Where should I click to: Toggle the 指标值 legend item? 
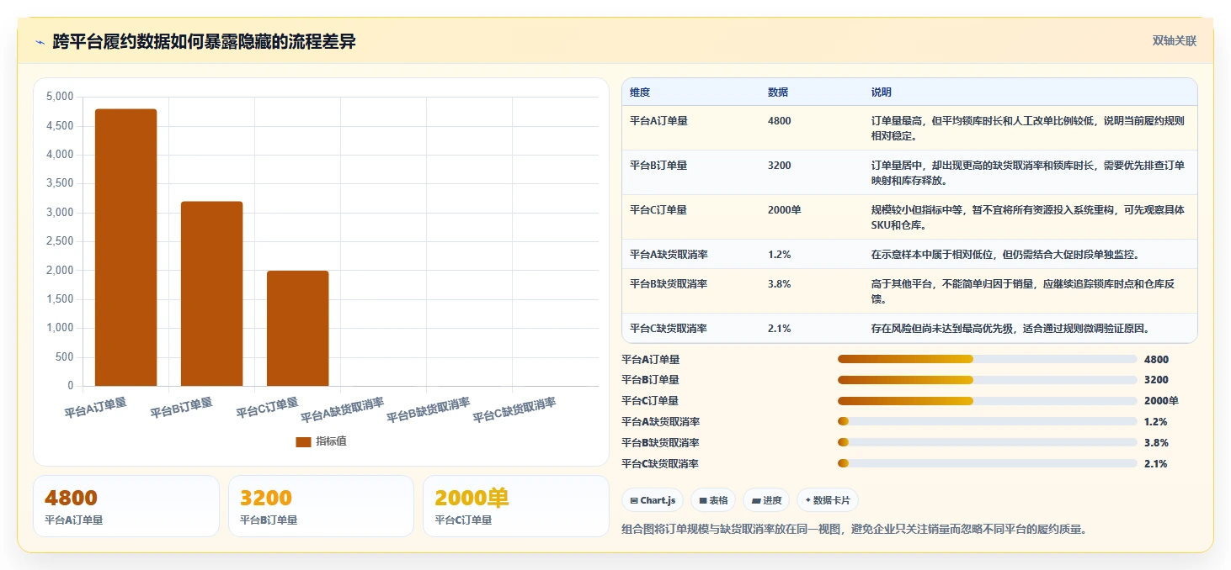point(321,441)
